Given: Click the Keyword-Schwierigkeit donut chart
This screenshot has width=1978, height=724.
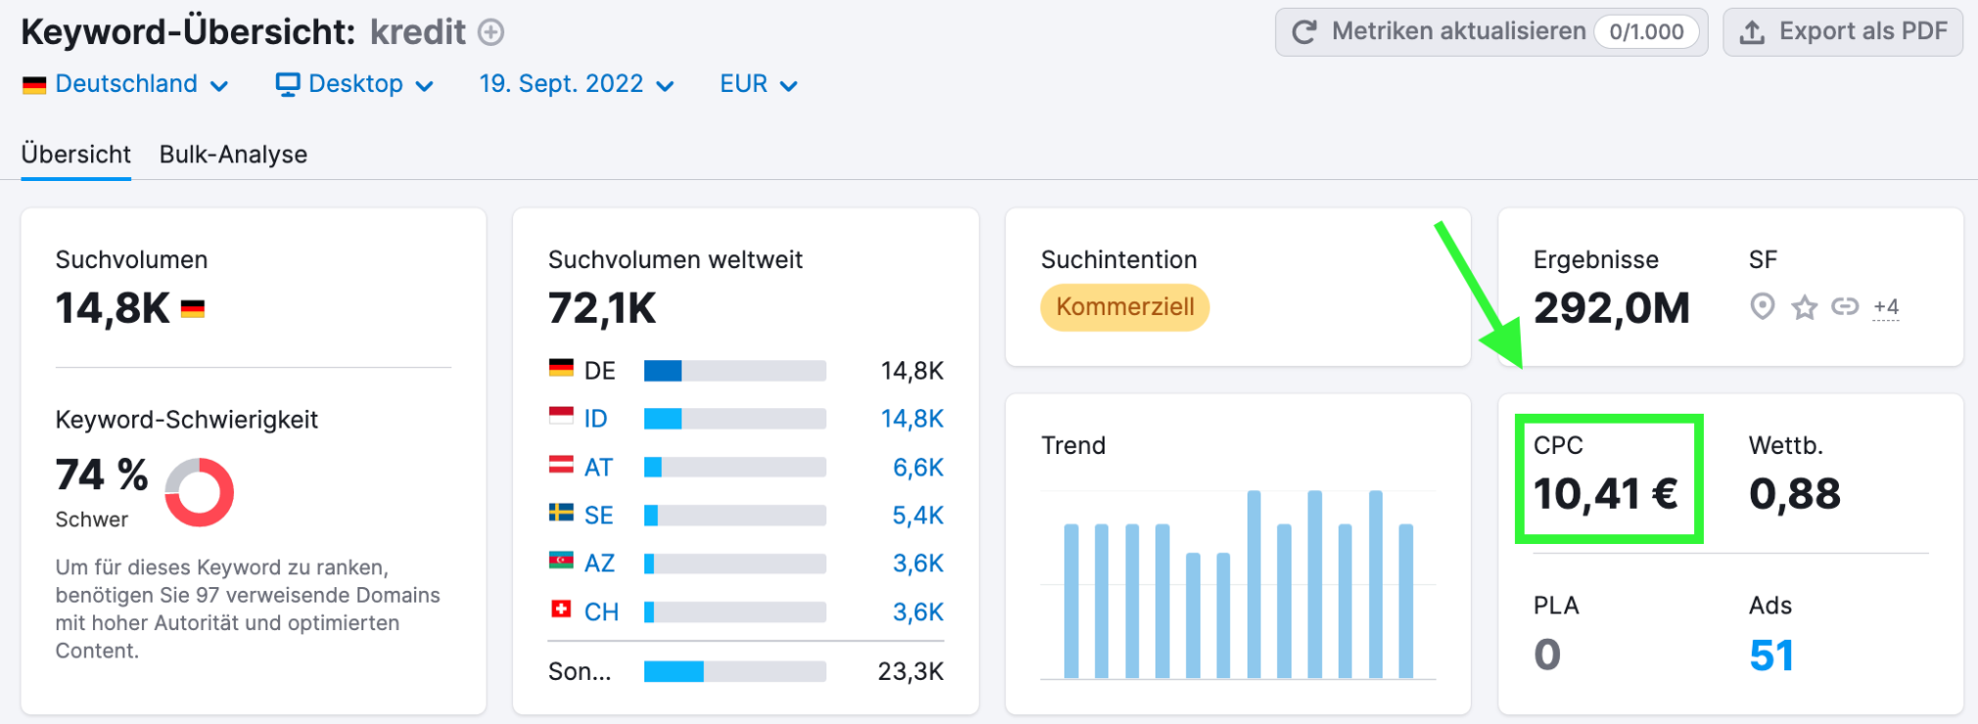Looking at the screenshot, I should (199, 492).
